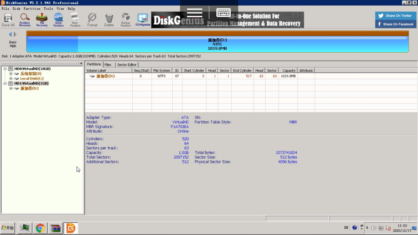Click the MBR Signature value F1A703EA

coord(180,127)
